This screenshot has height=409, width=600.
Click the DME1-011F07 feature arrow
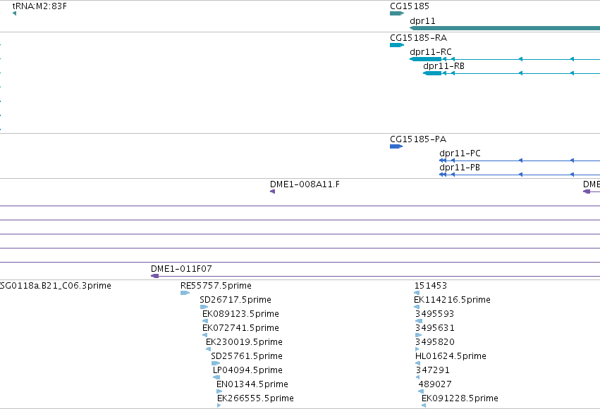pos(155,276)
